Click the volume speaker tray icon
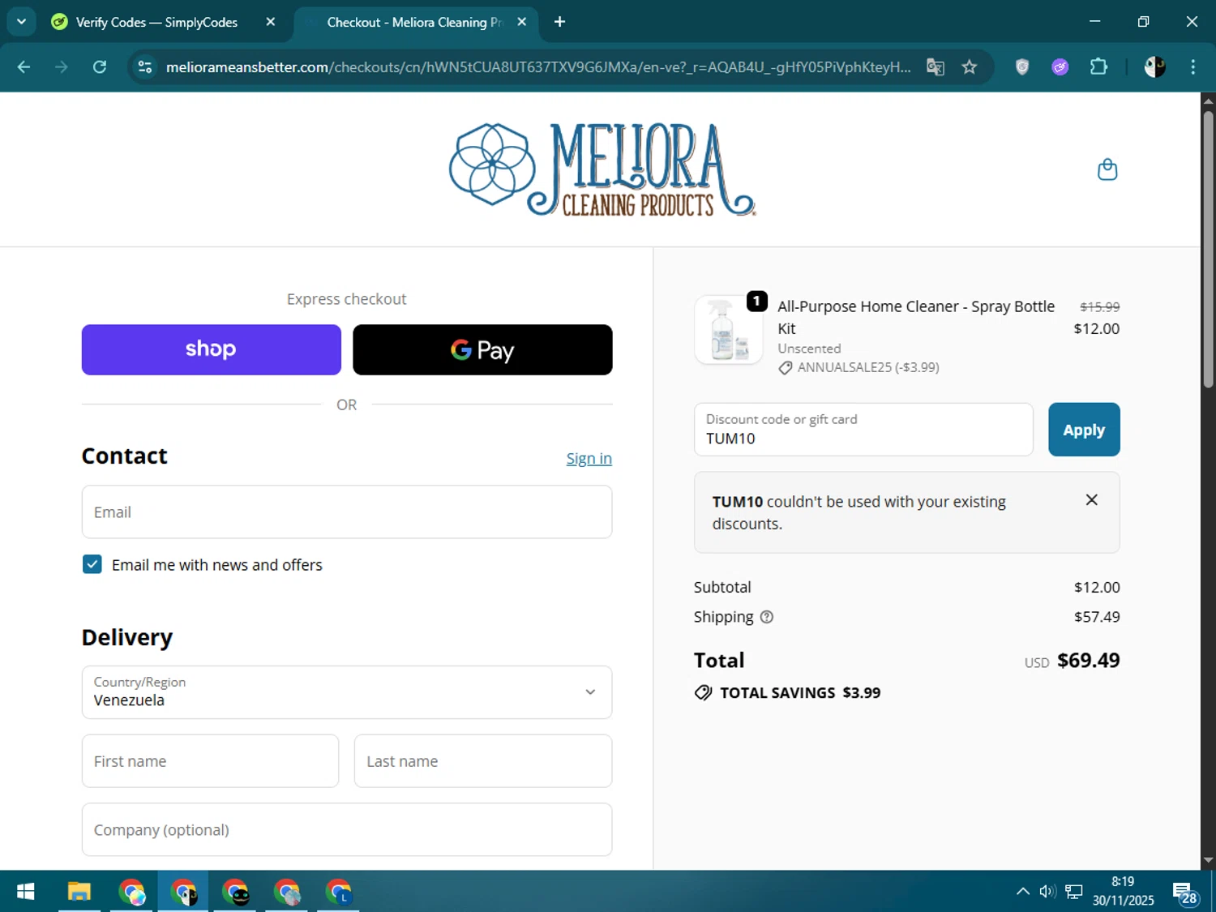This screenshot has height=912, width=1216. coord(1047,892)
